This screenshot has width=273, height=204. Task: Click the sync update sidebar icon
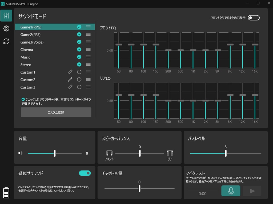[6, 41]
